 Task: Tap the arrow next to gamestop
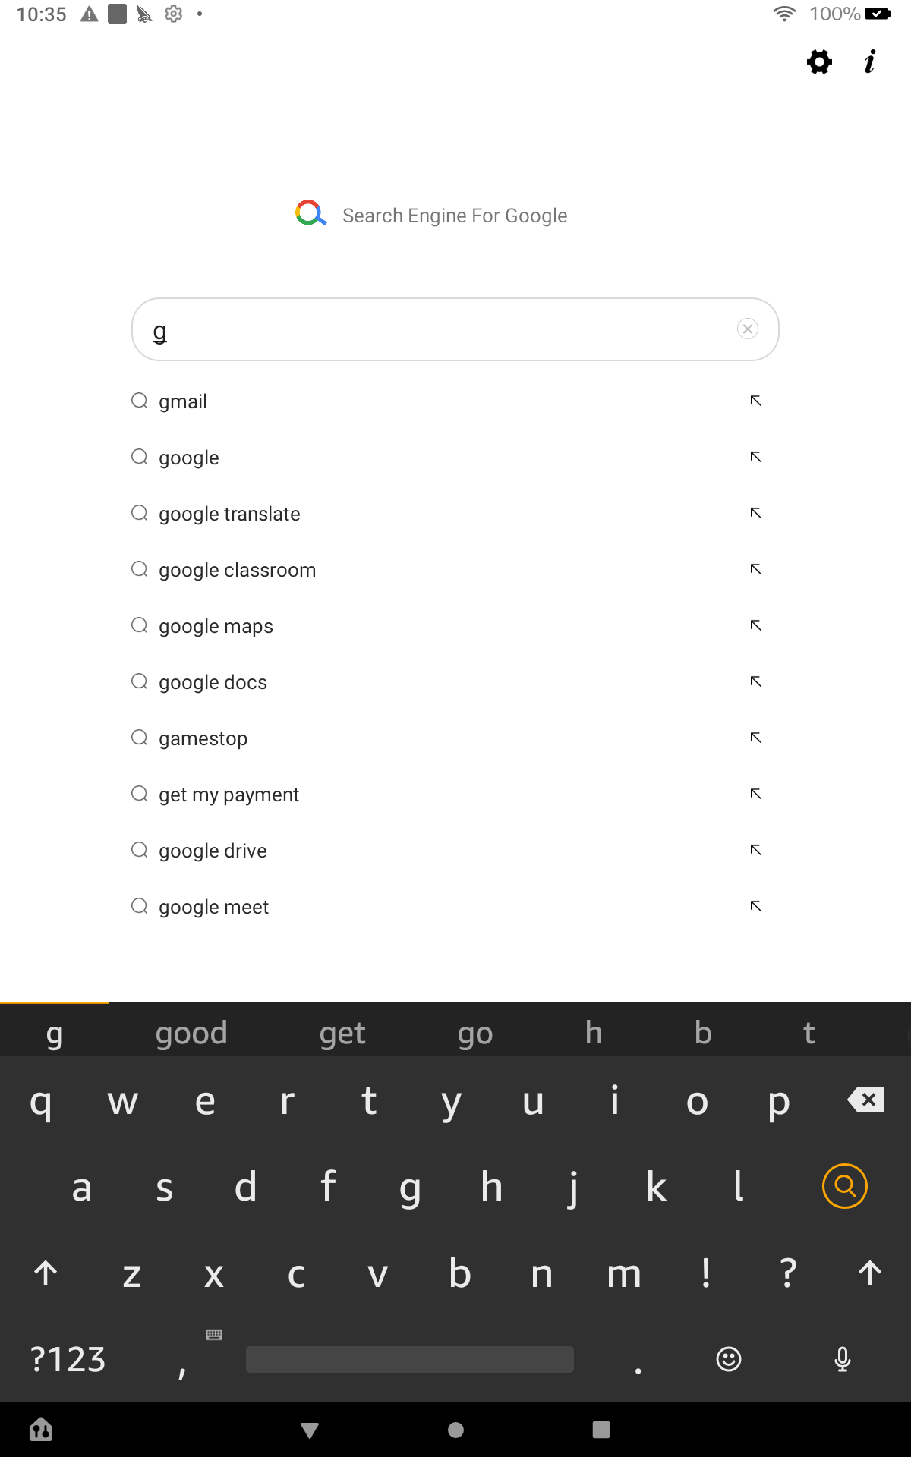755,738
